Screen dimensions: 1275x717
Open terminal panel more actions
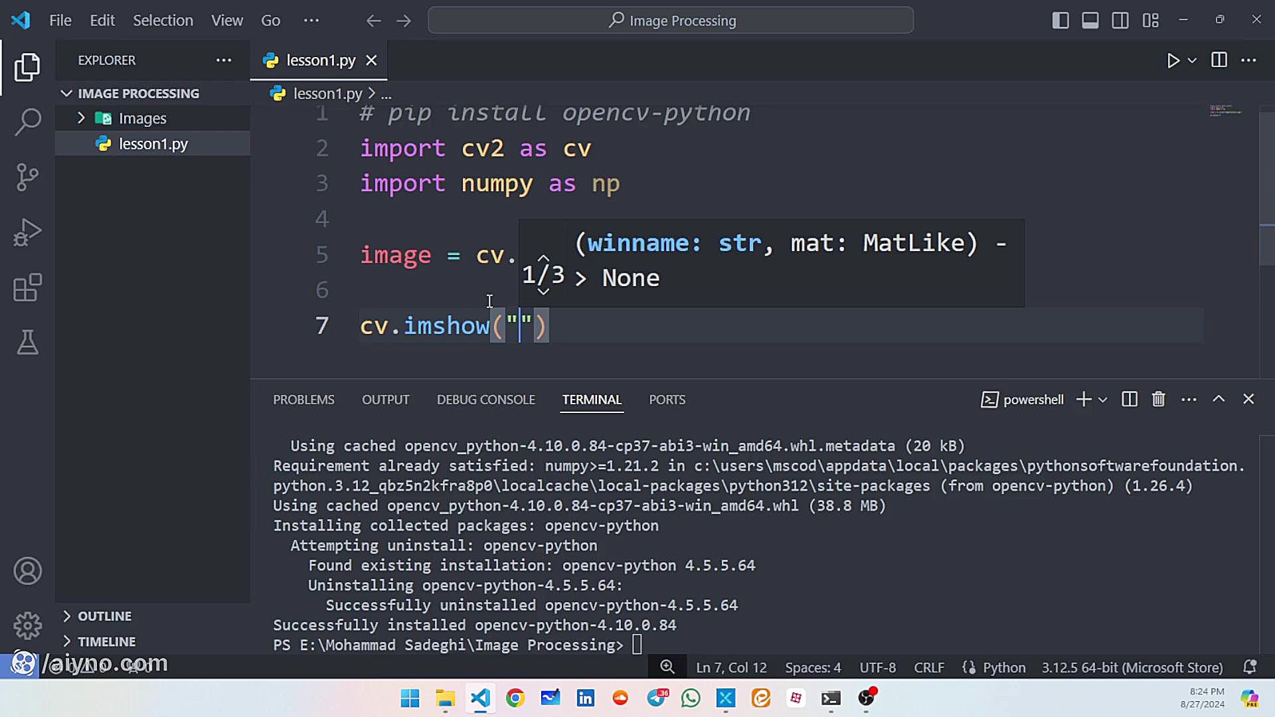coord(1189,399)
